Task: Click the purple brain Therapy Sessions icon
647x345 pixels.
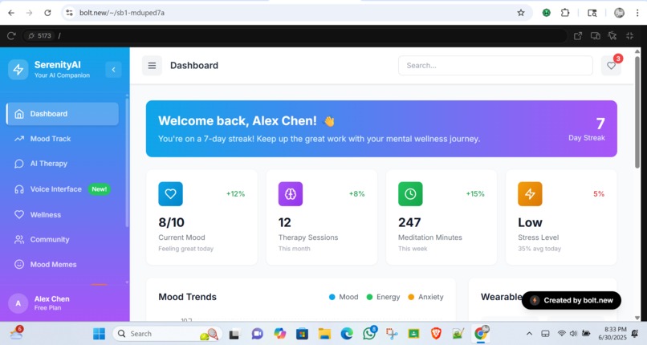Action: click(x=291, y=193)
